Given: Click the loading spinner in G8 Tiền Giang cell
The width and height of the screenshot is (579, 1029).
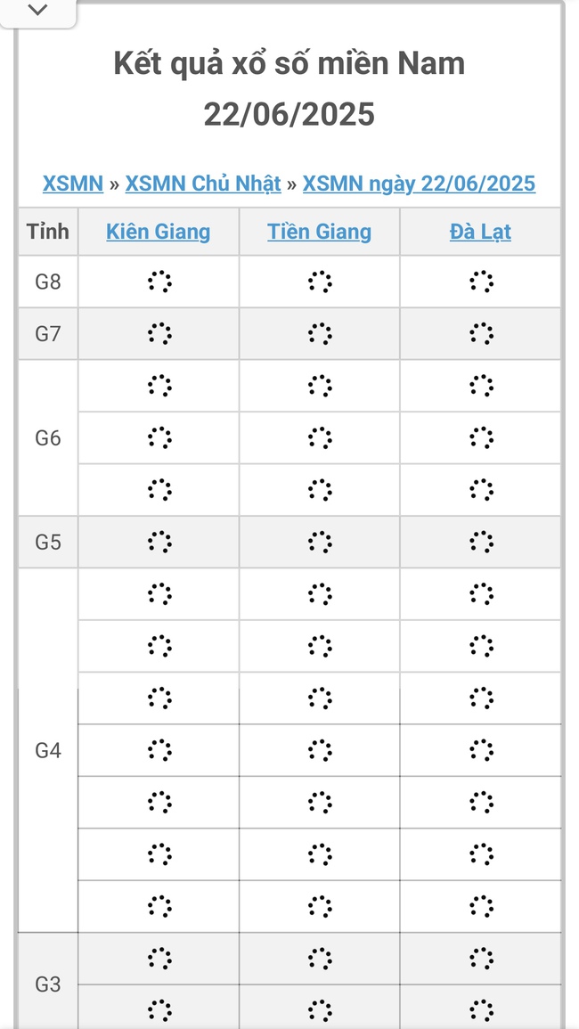Looking at the screenshot, I should click(319, 282).
